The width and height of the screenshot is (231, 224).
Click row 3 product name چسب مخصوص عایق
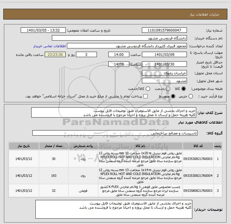pyautogui.click(x=140, y=191)
